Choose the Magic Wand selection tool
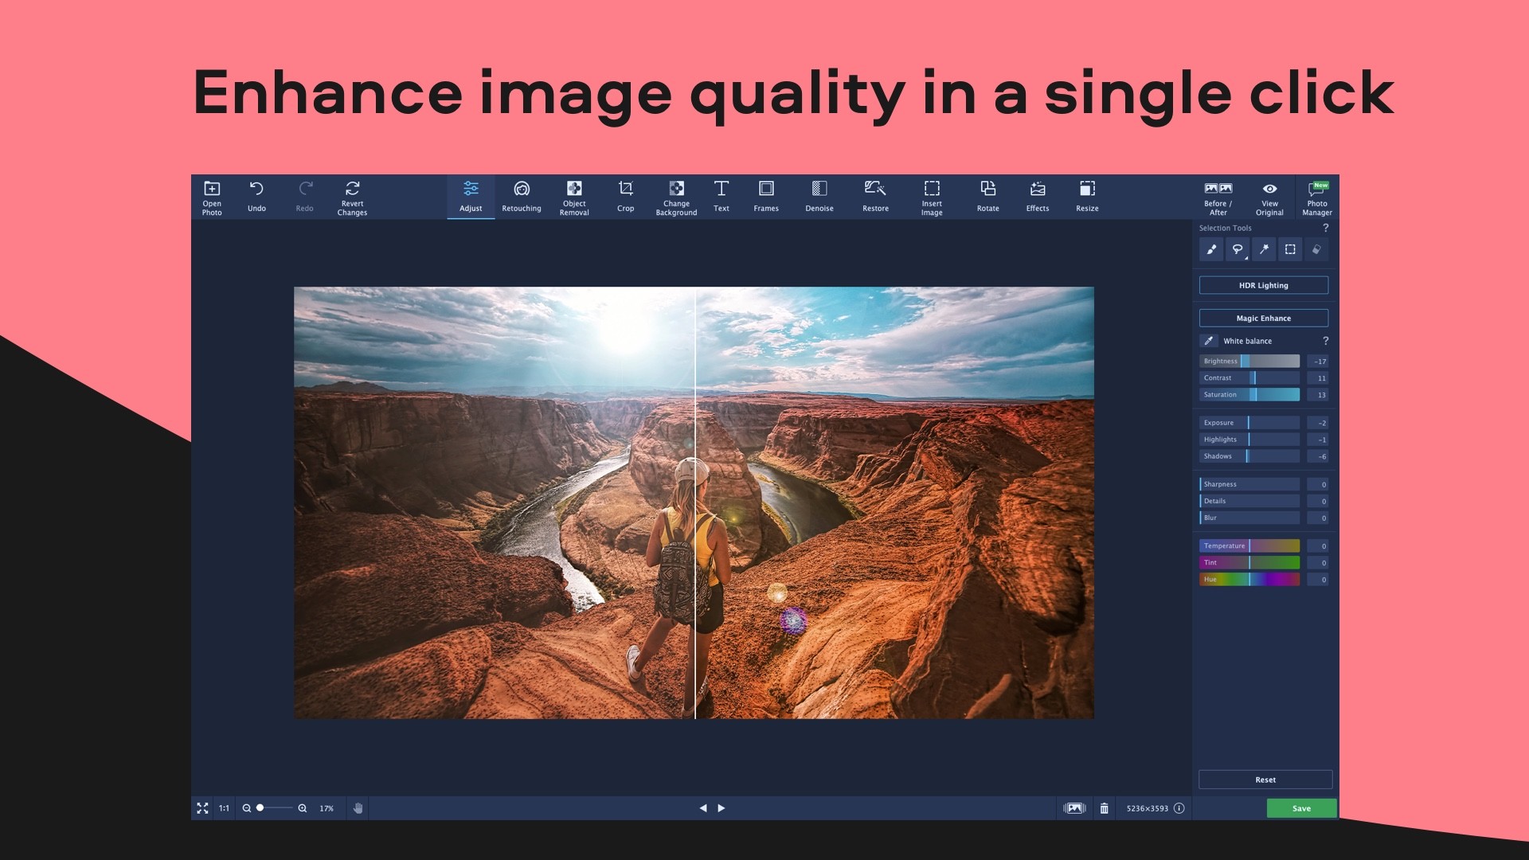Screen dimensions: 1529x860 click(x=1264, y=248)
